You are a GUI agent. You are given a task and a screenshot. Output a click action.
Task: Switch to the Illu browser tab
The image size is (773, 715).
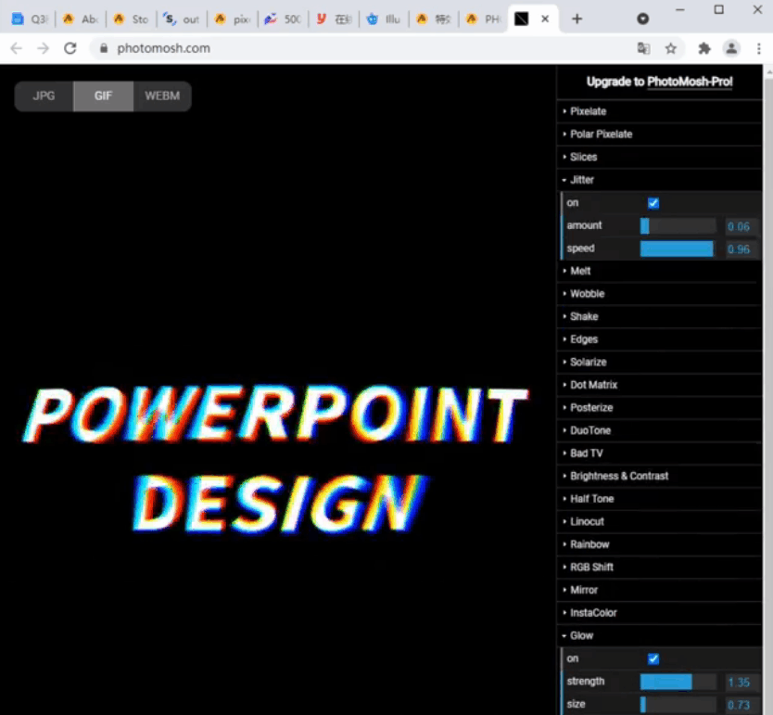pos(384,19)
